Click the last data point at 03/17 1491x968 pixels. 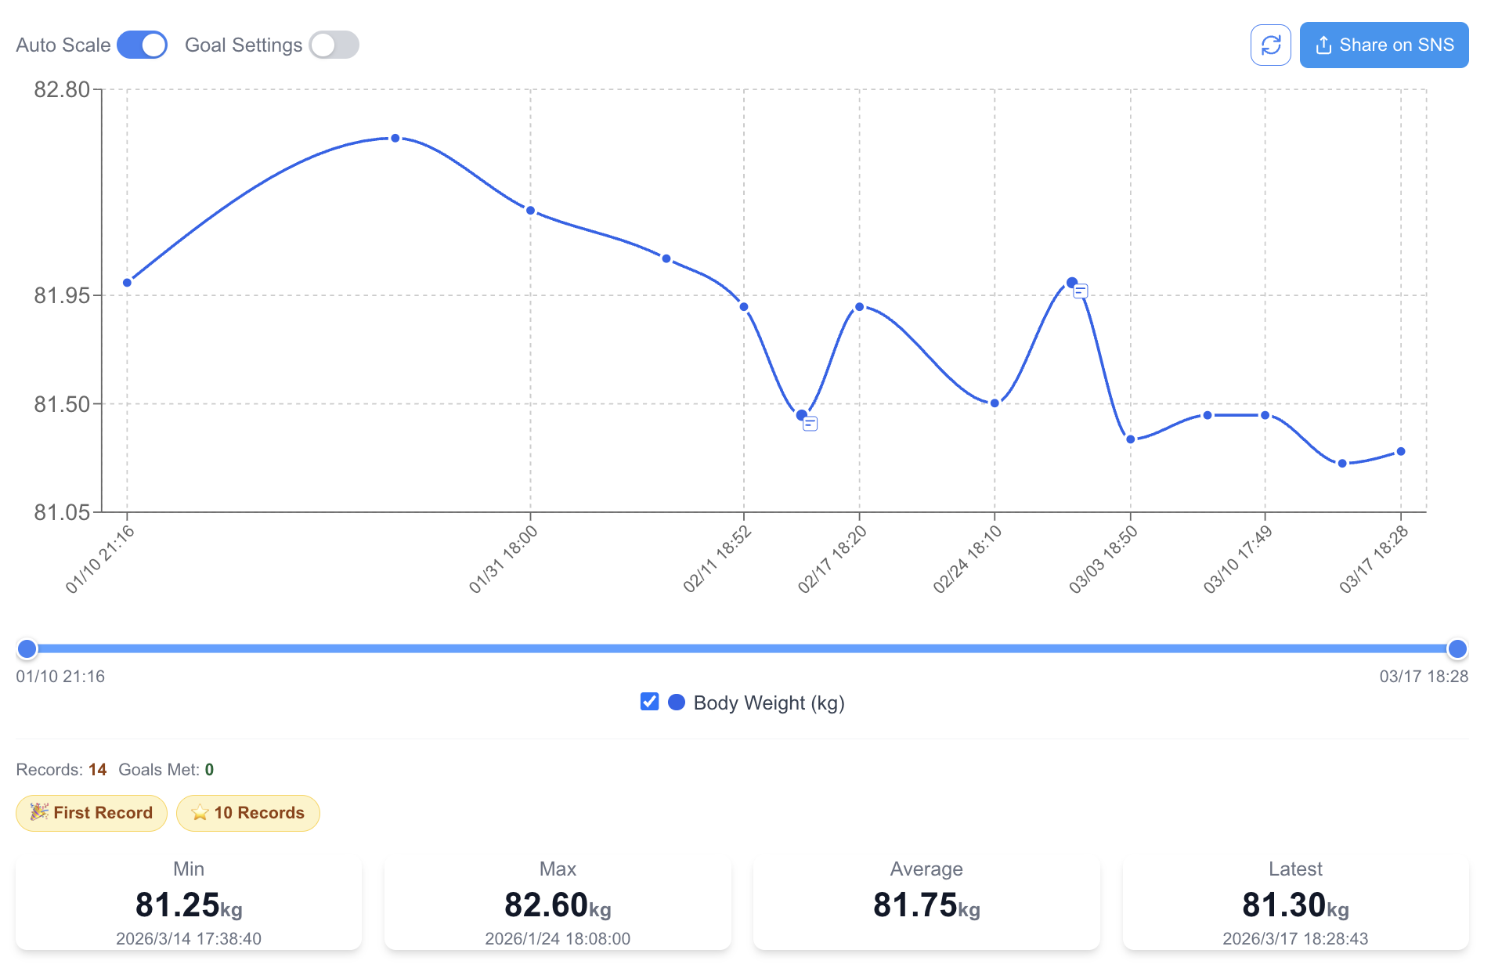[x=1401, y=452]
